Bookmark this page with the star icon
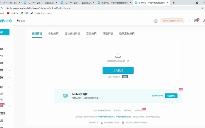Screen dimensions: 205x128 202,8
